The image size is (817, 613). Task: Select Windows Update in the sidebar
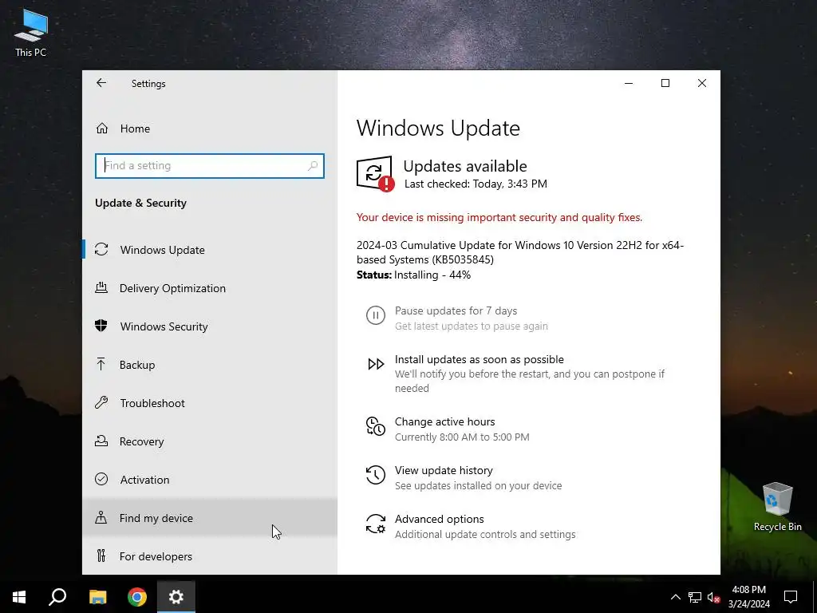(x=210, y=250)
